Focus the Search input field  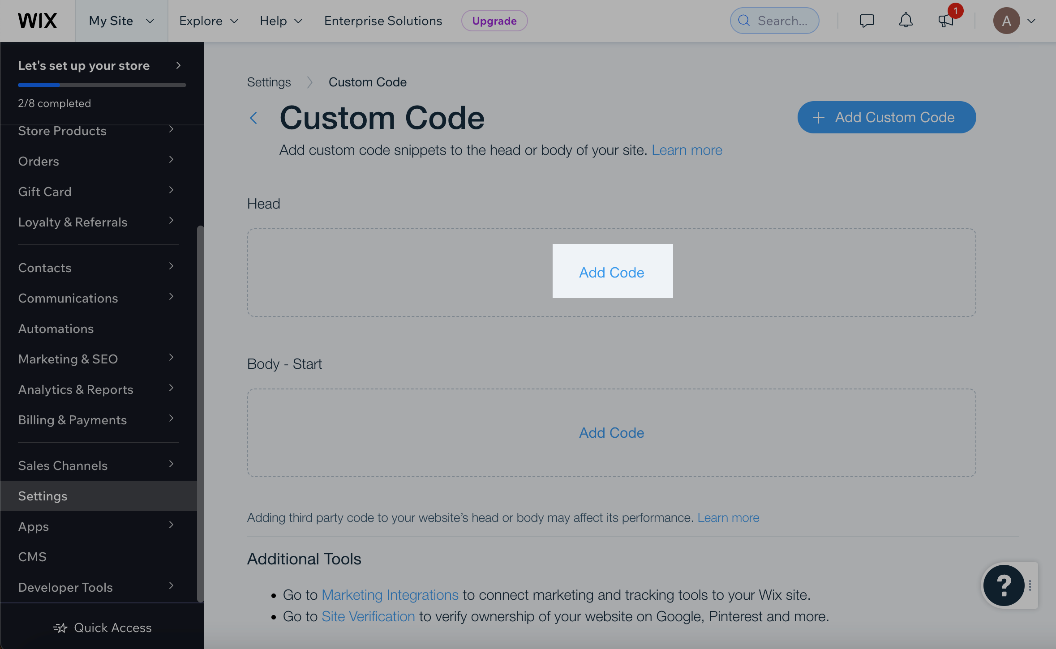[781, 21]
